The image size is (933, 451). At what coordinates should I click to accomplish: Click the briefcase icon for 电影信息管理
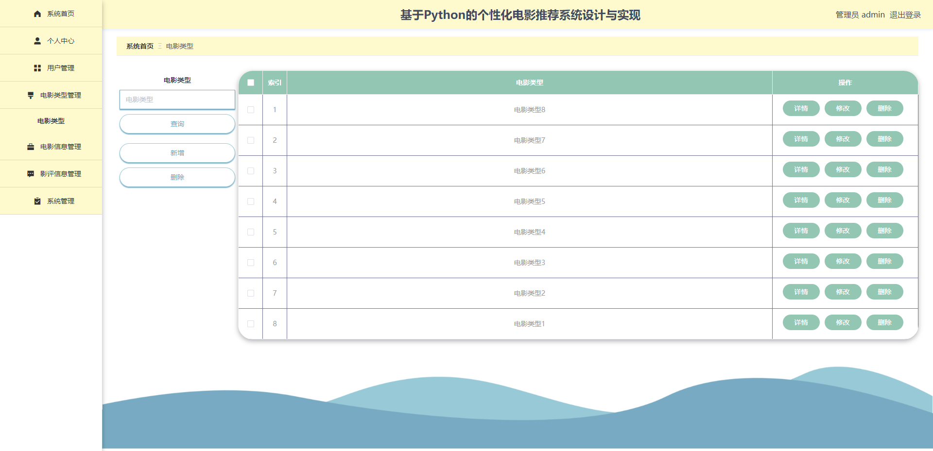tap(31, 147)
